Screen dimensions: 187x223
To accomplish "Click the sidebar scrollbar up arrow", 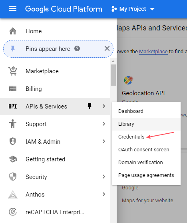I will pos(113,61).
